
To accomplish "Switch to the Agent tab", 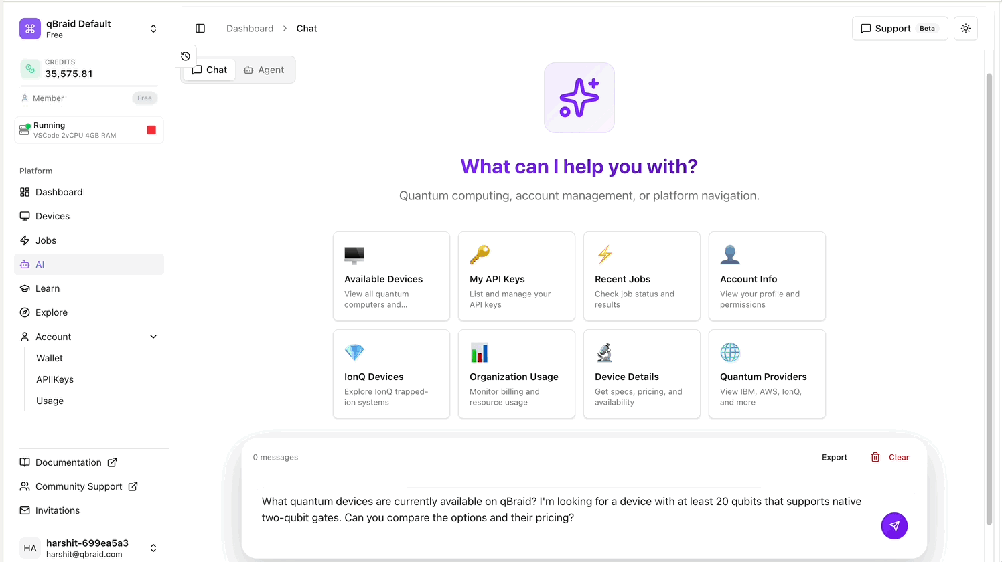I will [x=264, y=70].
